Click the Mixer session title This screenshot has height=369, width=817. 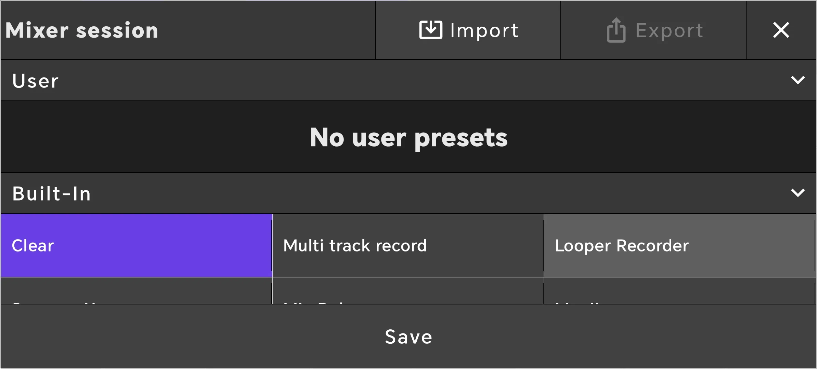pyautogui.click(x=82, y=30)
